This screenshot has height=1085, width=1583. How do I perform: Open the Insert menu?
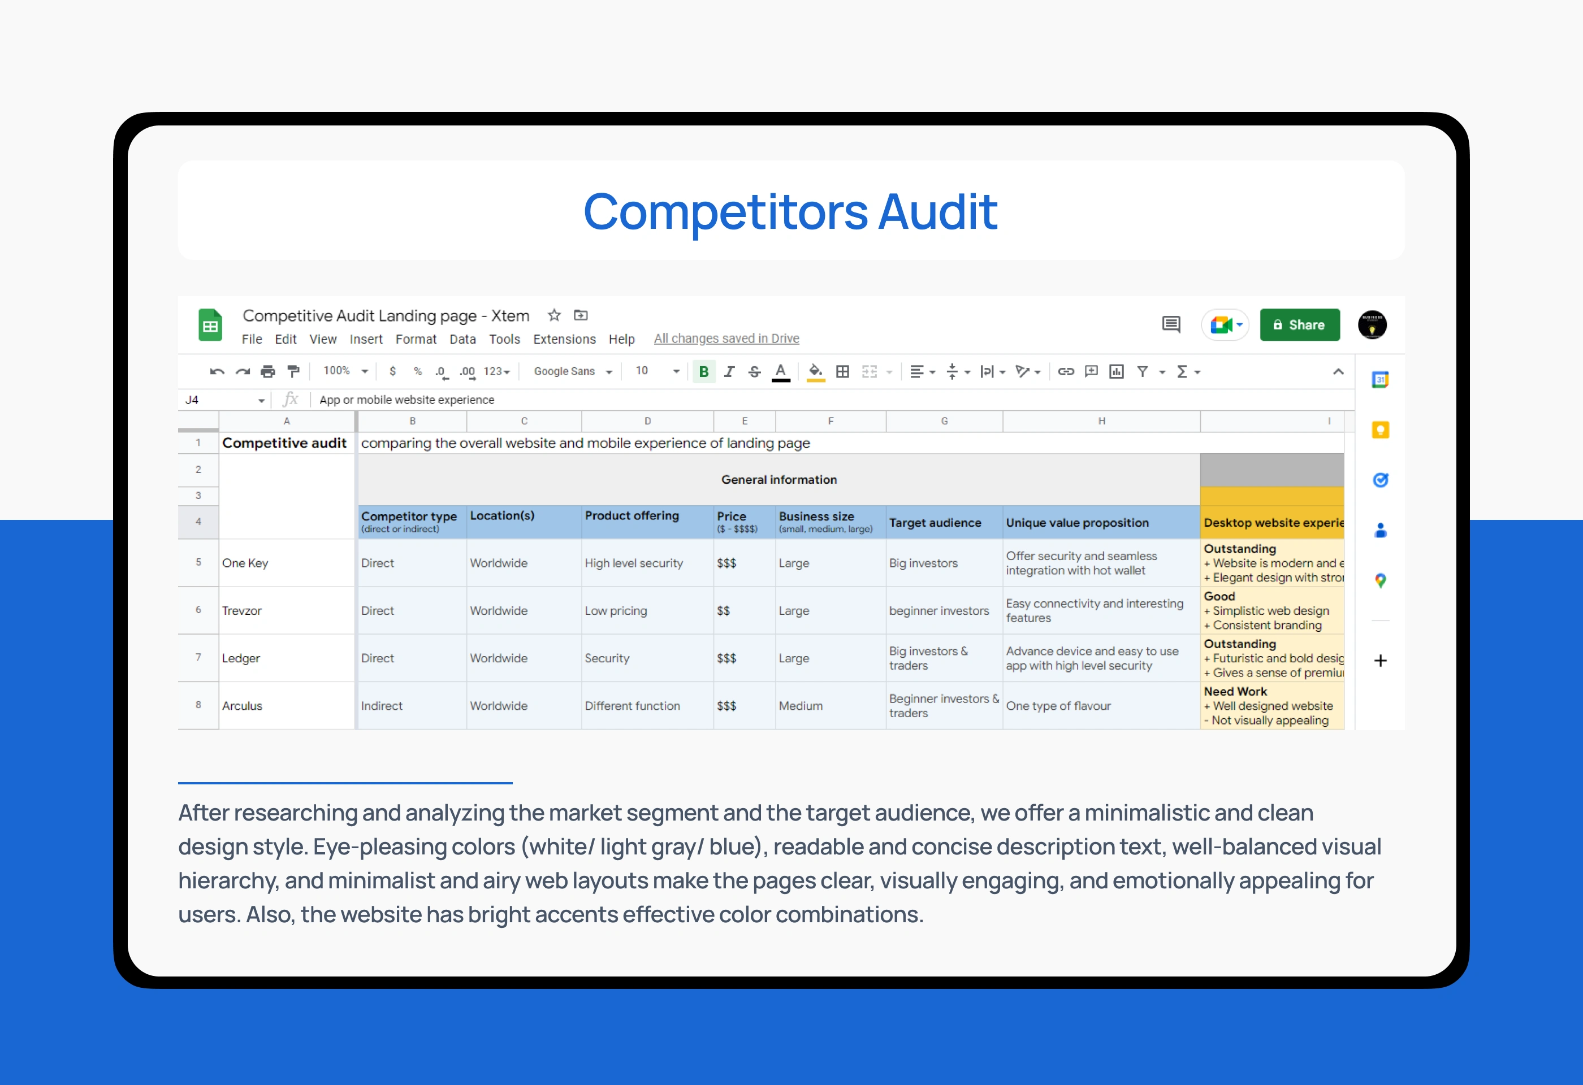366,339
